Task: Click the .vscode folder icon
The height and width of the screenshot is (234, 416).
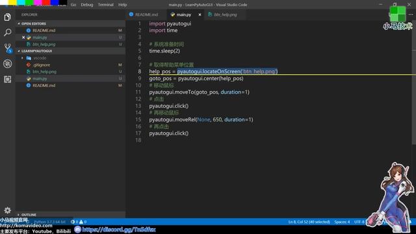Action: [29, 58]
